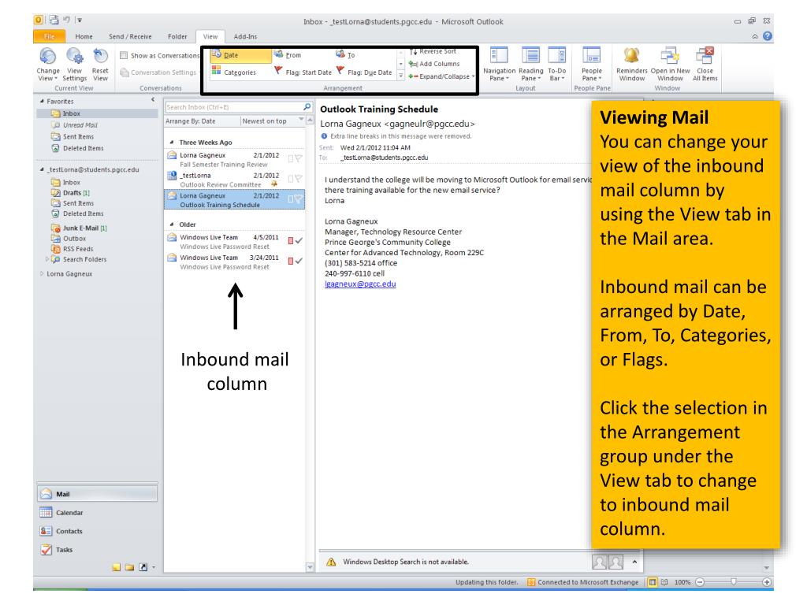Open View Settings
Viewport: 807px width, 605px height.
pos(75,65)
